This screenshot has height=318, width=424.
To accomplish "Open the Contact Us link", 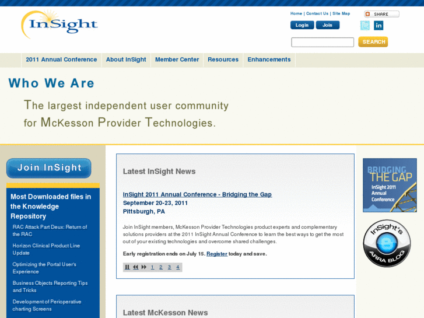I will click(317, 13).
